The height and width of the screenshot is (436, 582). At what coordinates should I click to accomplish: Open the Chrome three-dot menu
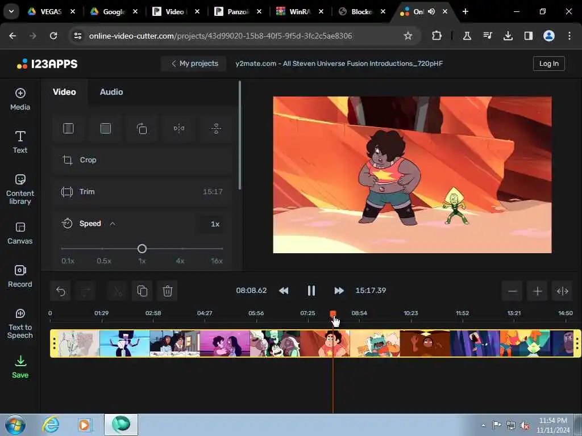(569, 36)
